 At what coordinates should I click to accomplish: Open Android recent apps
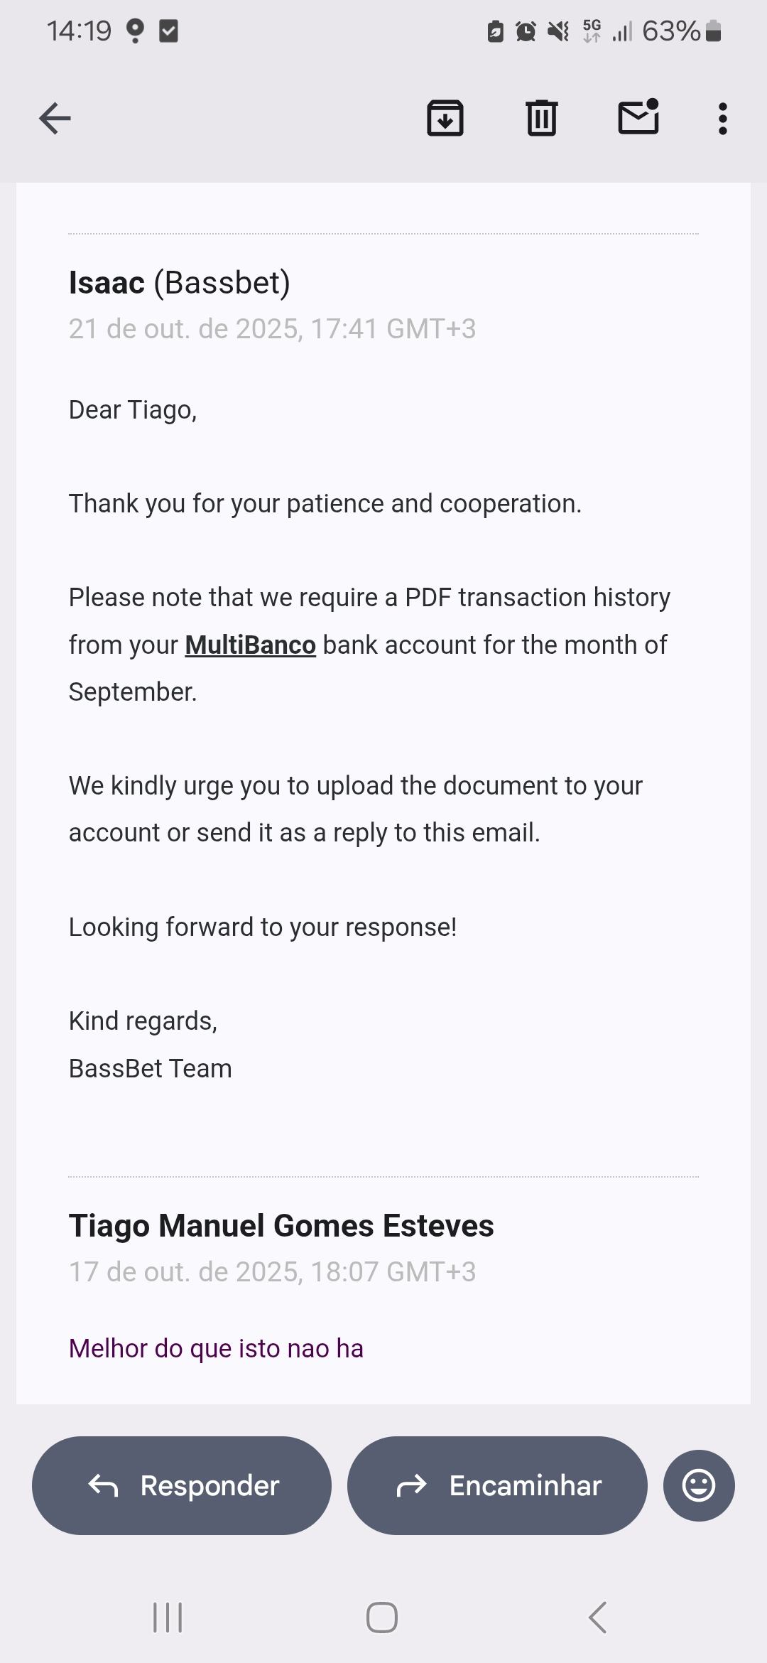(x=168, y=1618)
